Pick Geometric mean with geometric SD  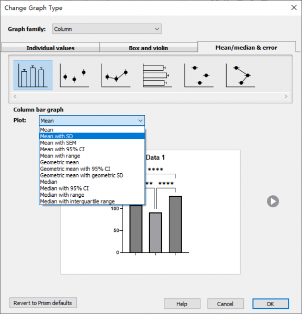[92, 175]
